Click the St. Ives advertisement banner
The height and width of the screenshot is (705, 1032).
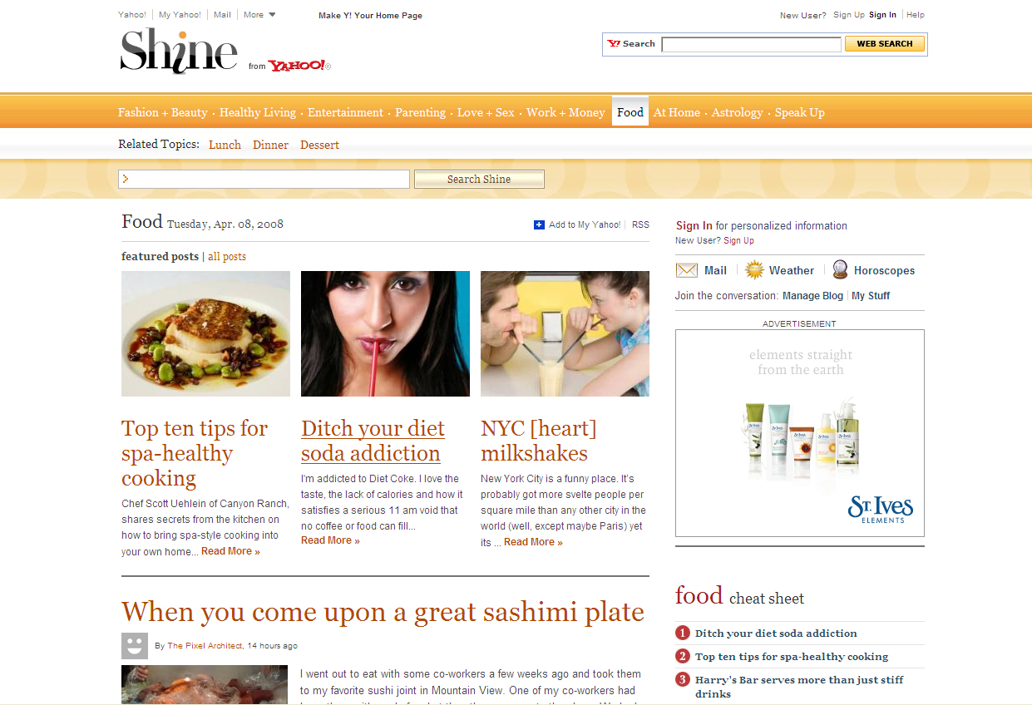click(800, 433)
